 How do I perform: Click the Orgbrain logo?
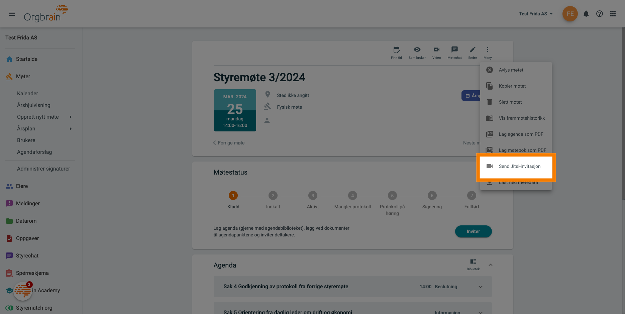(x=46, y=14)
